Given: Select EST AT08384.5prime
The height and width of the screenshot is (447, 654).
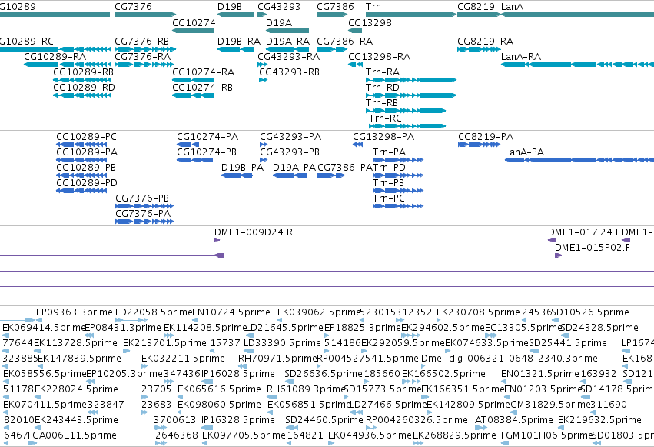Looking at the screenshot, I should (x=514, y=420).
